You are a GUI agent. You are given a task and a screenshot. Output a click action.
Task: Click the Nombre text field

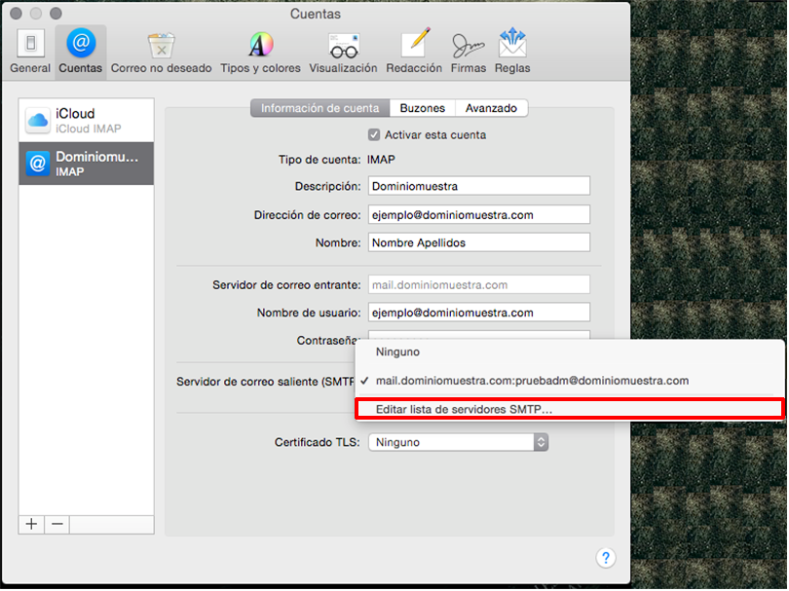coord(479,242)
